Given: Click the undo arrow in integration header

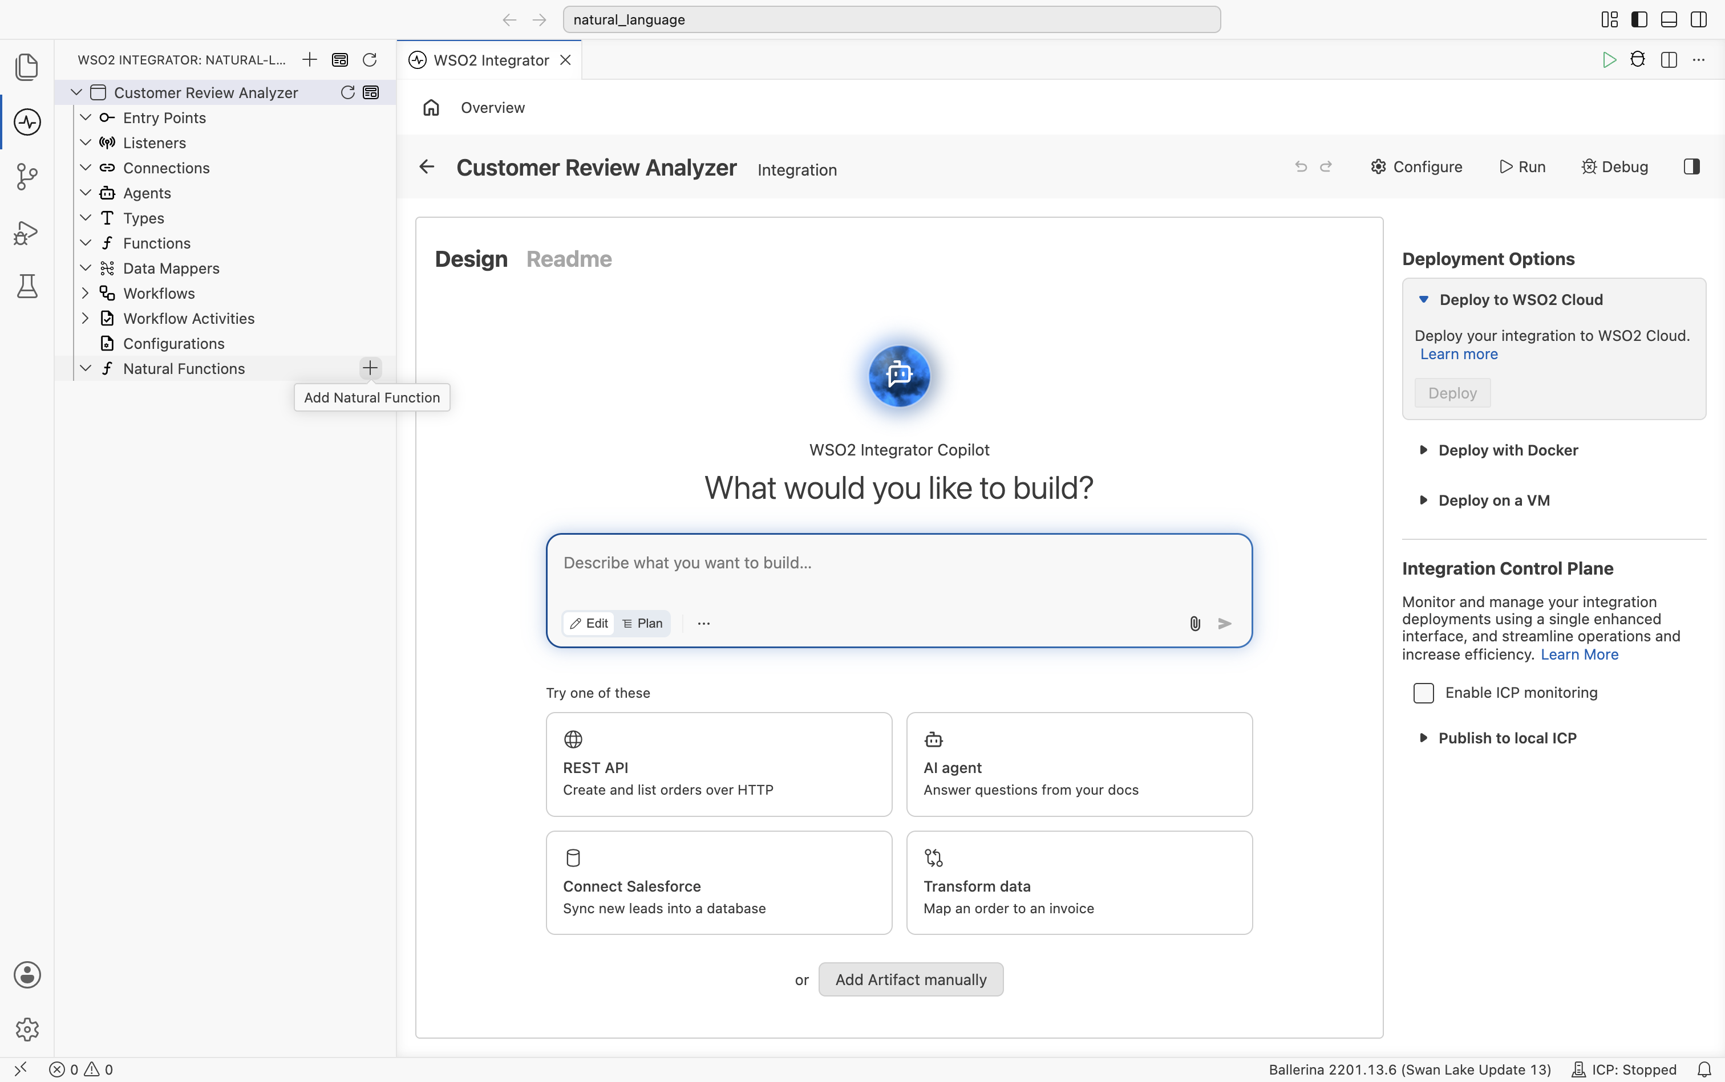Looking at the screenshot, I should (1301, 166).
